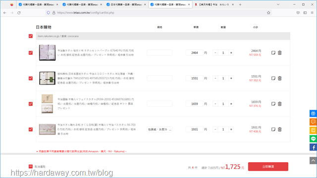Close the active letao cart tab
Image resolution: width=317 pixels, height=178 pixels.
[x=189, y=4]
